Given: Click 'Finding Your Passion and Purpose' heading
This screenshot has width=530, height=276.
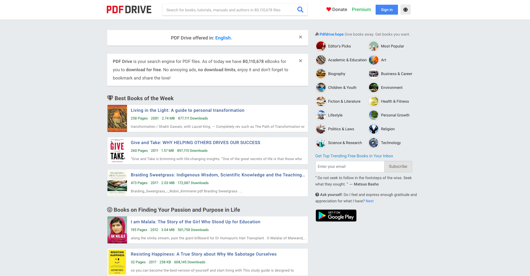Looking at the screenshot, I should point(177,210).
